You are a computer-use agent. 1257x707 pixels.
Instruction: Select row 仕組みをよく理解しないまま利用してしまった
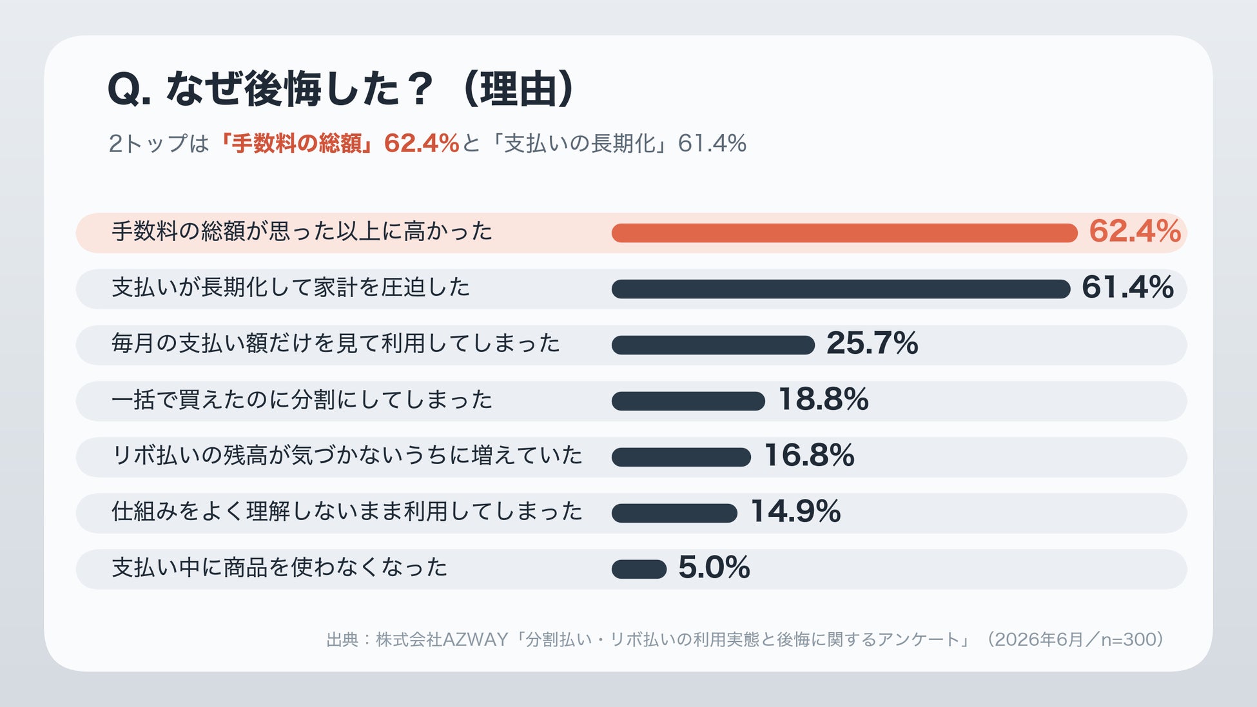[x=631, y=513]
